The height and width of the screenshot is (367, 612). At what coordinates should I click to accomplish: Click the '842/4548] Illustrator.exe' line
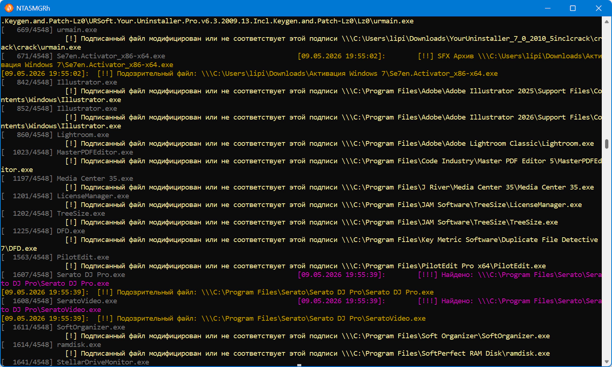[59, 82]
